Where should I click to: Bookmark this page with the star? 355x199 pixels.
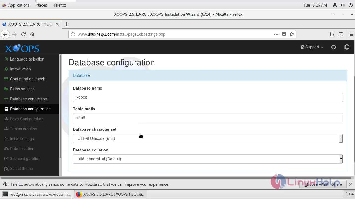click(x=292, y=34)
